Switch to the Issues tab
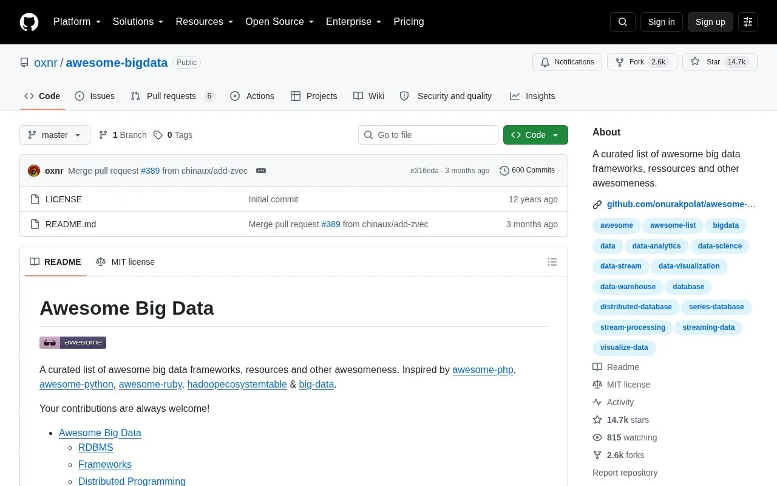The width and height of the screenshot is (777, 486). point(95,96)
